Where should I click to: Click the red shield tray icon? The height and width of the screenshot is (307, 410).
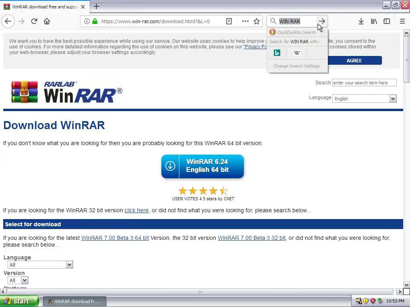tap(373, 301)
